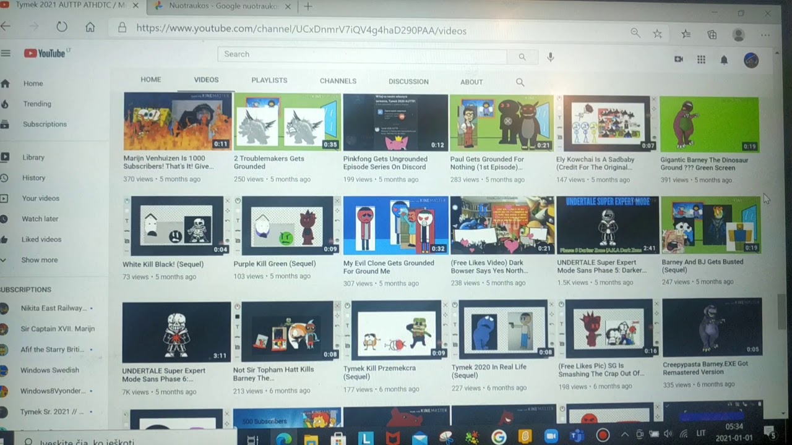This screenshot has width=792, height=445.
Task: Open Subscriptions in the sidebar
Action: pyautogui.click(x=45, y=124)
